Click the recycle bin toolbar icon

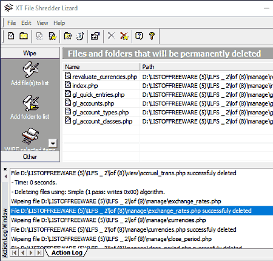tap(80, 36)
